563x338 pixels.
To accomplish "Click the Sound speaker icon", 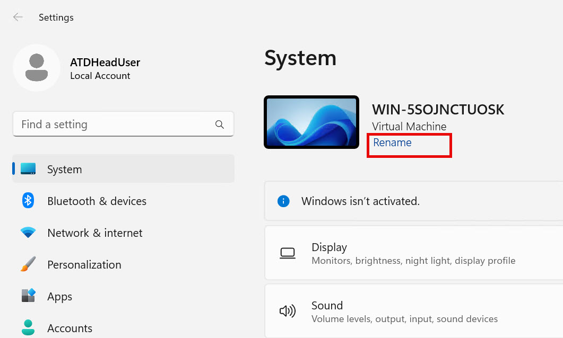I will tap(288, 311).
